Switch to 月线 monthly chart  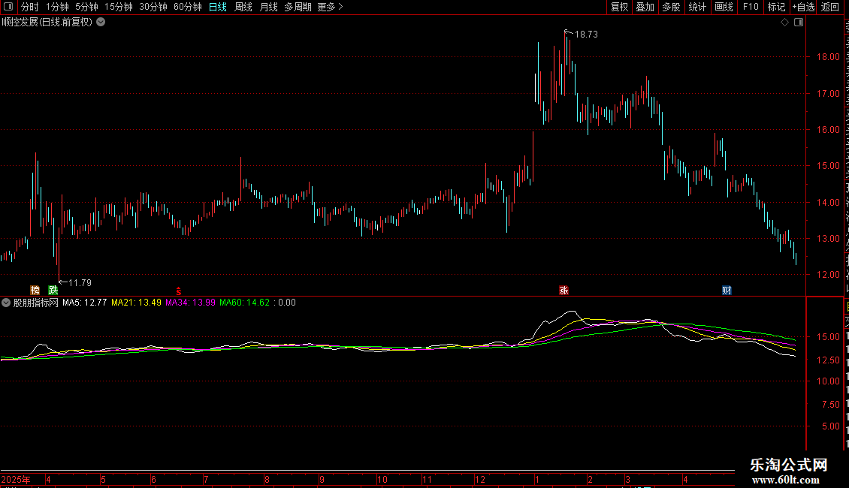pyautogui.click(x=268, y=7)
